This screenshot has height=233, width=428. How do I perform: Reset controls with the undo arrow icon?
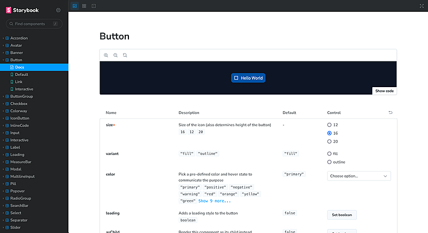(390, 113)
